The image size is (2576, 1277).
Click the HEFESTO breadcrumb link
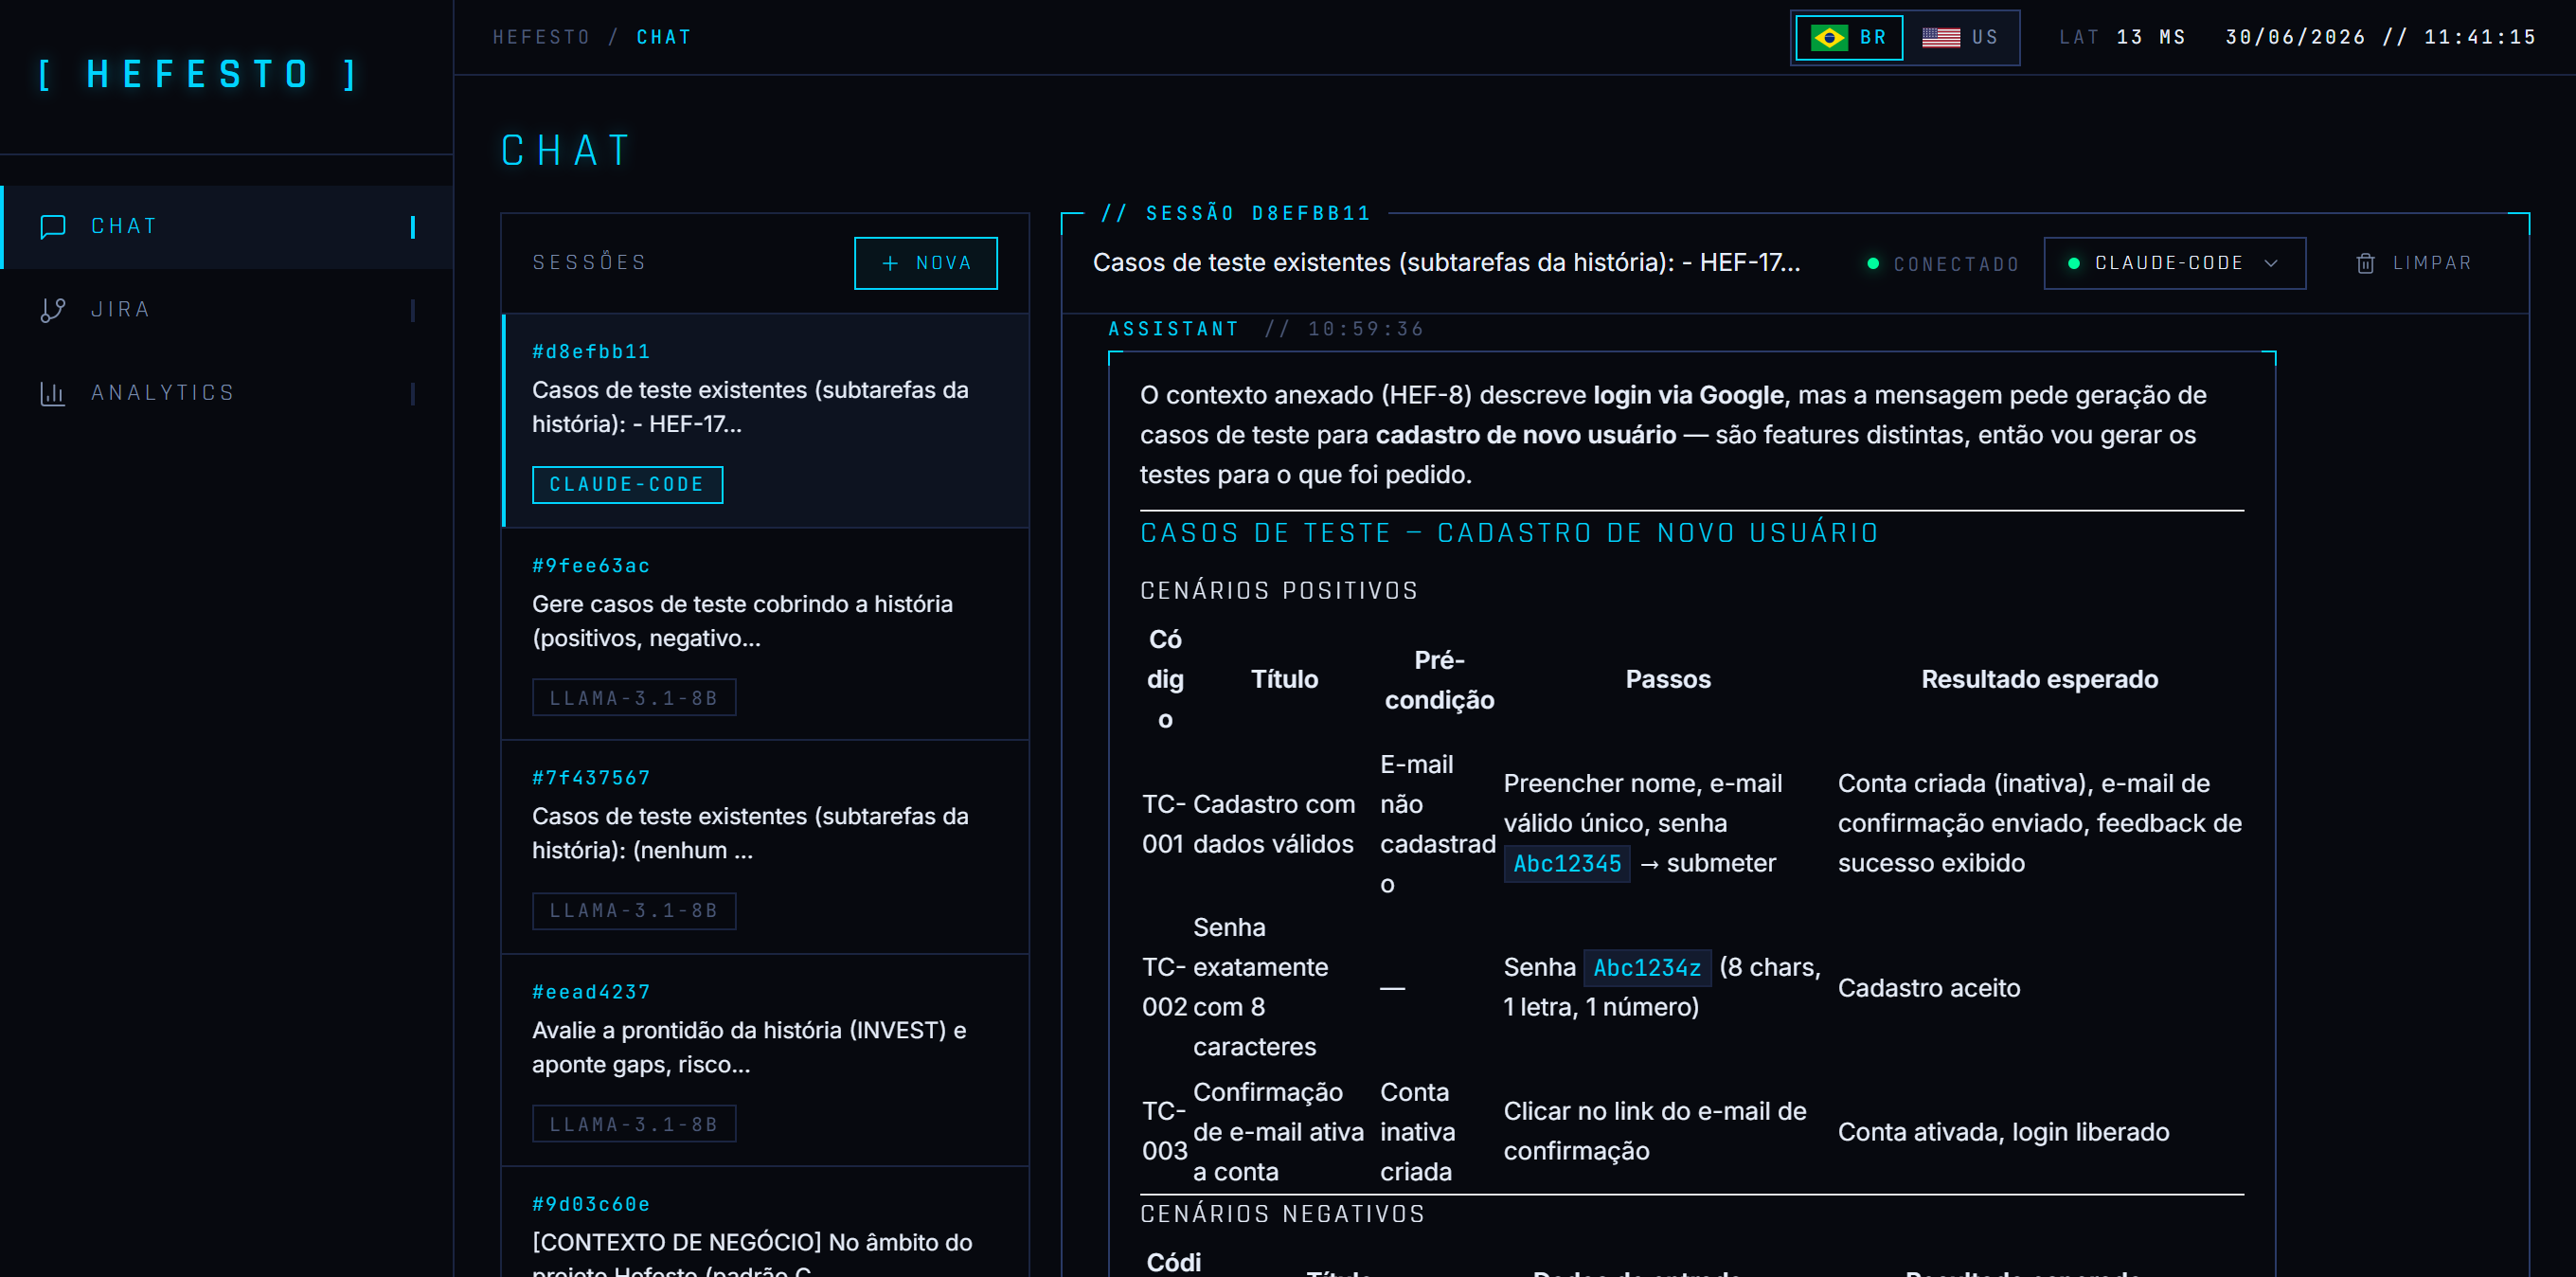[x=541, y=38]
